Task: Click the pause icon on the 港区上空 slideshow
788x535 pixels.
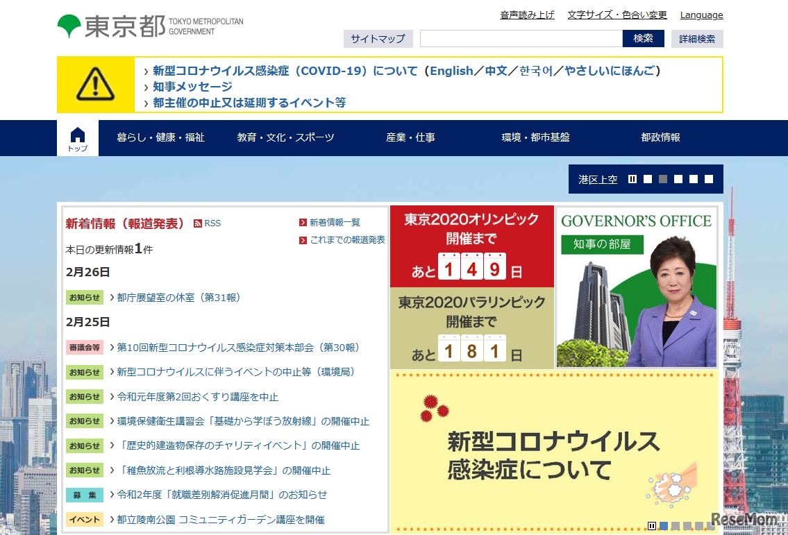Action: (x=632, y=178)
